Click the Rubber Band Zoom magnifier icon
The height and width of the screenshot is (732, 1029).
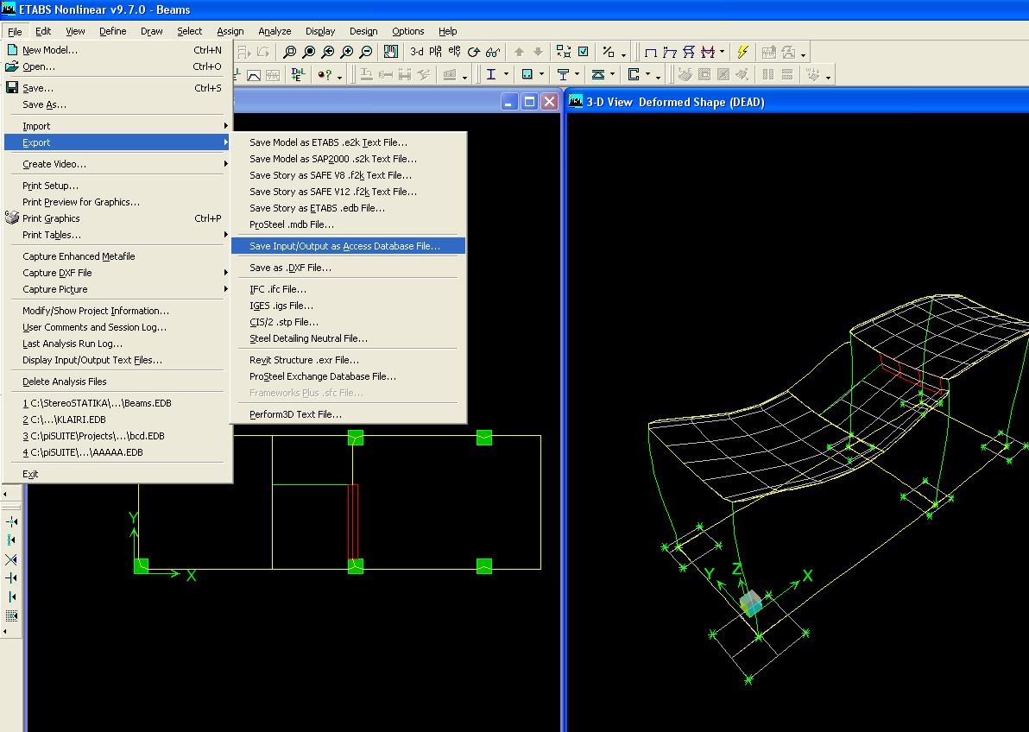289,52
